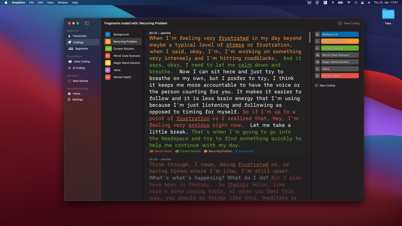Click the 'w' shortcut key badge
Screen dimensions: 402x226
tap(317, 55)
